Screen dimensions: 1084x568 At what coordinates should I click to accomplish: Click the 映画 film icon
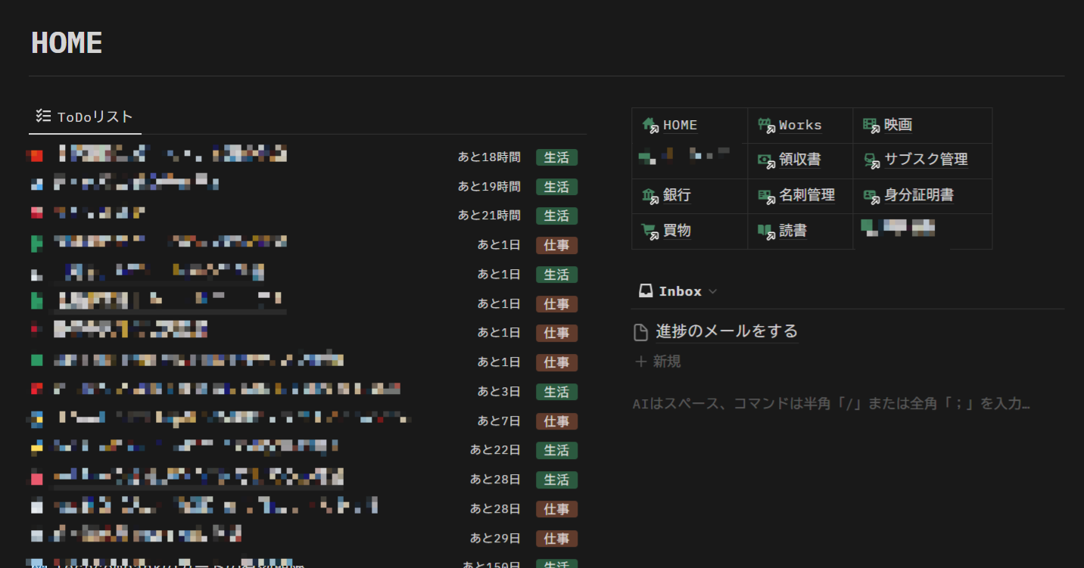[x=871, y=126]
